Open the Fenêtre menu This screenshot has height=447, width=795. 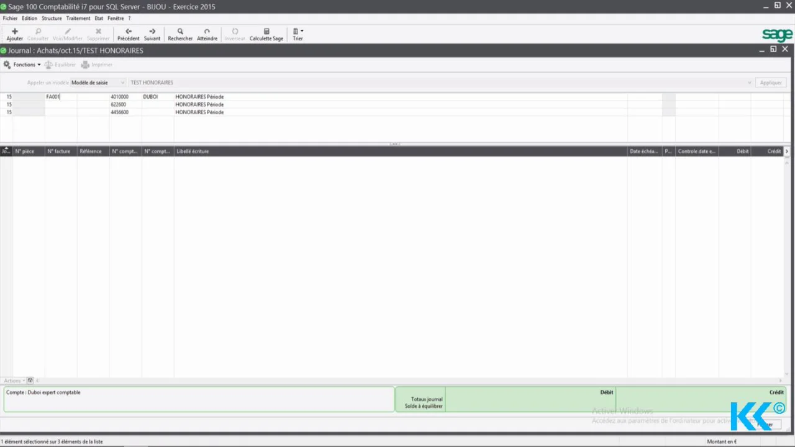[x=116, y=19]
